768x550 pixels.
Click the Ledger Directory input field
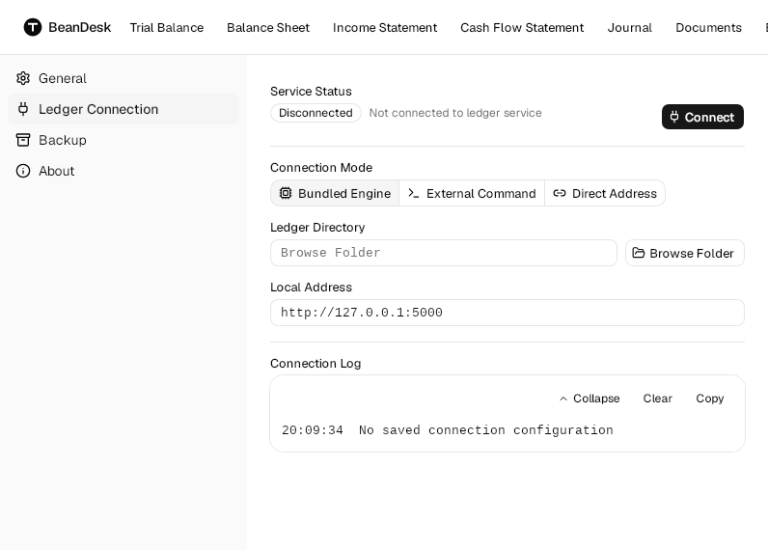[x=444, y=253]
